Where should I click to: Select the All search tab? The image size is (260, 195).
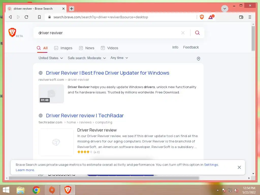(x=42, y=48)
